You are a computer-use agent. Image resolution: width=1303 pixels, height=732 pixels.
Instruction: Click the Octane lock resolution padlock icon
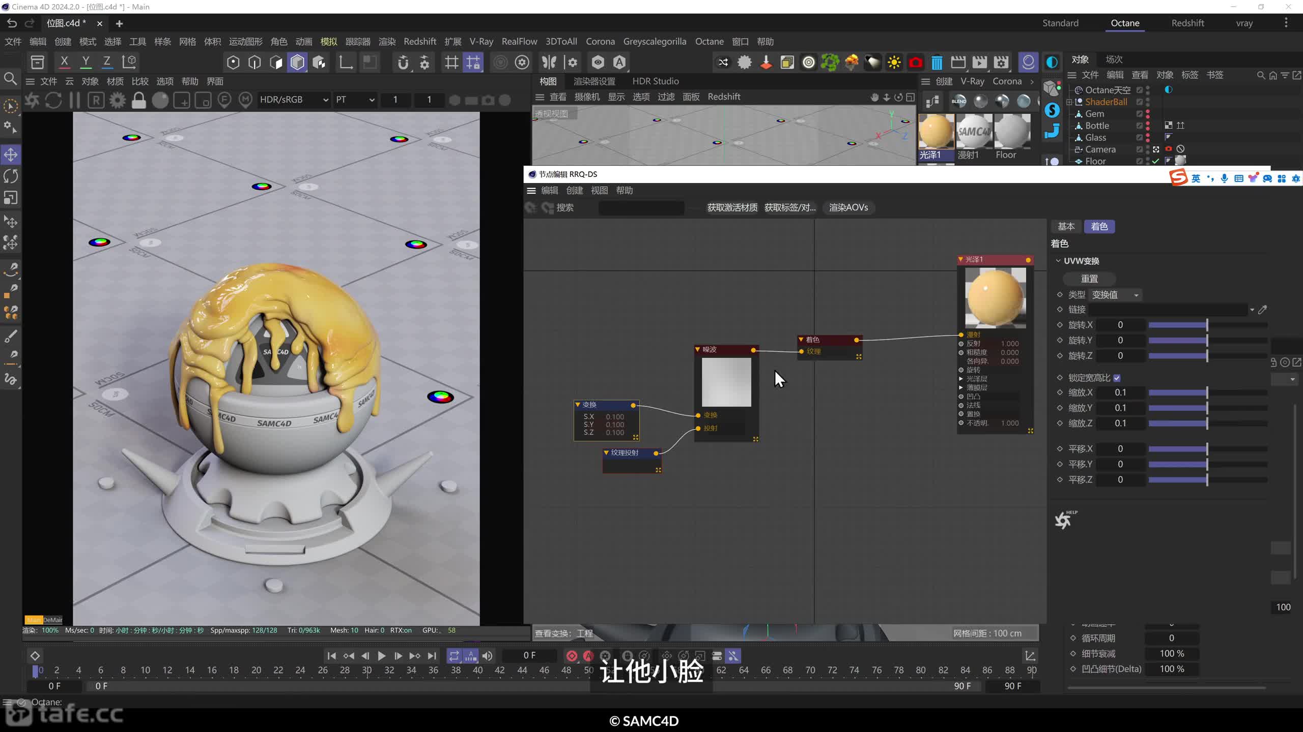[x=138, y=100]
